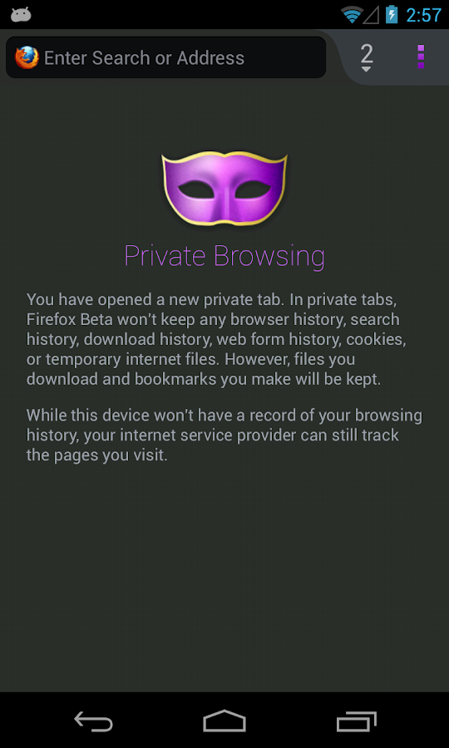Tap the Wi-Fi status icon

[352, 15]
